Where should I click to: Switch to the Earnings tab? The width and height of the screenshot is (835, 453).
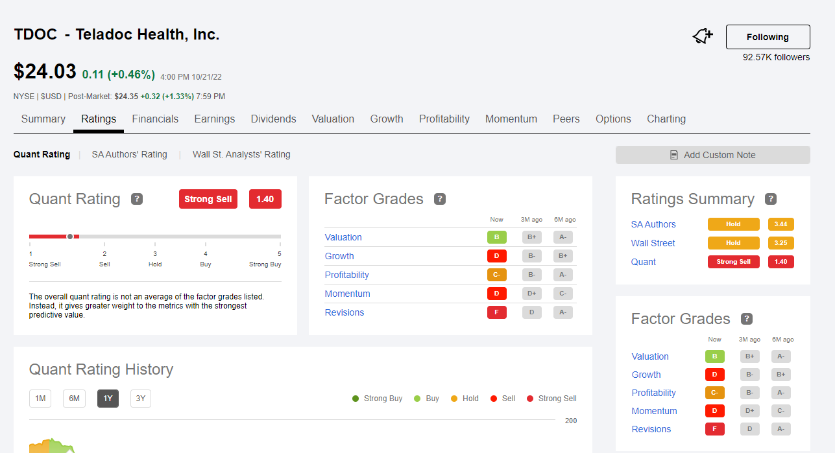tap(215, 119)
